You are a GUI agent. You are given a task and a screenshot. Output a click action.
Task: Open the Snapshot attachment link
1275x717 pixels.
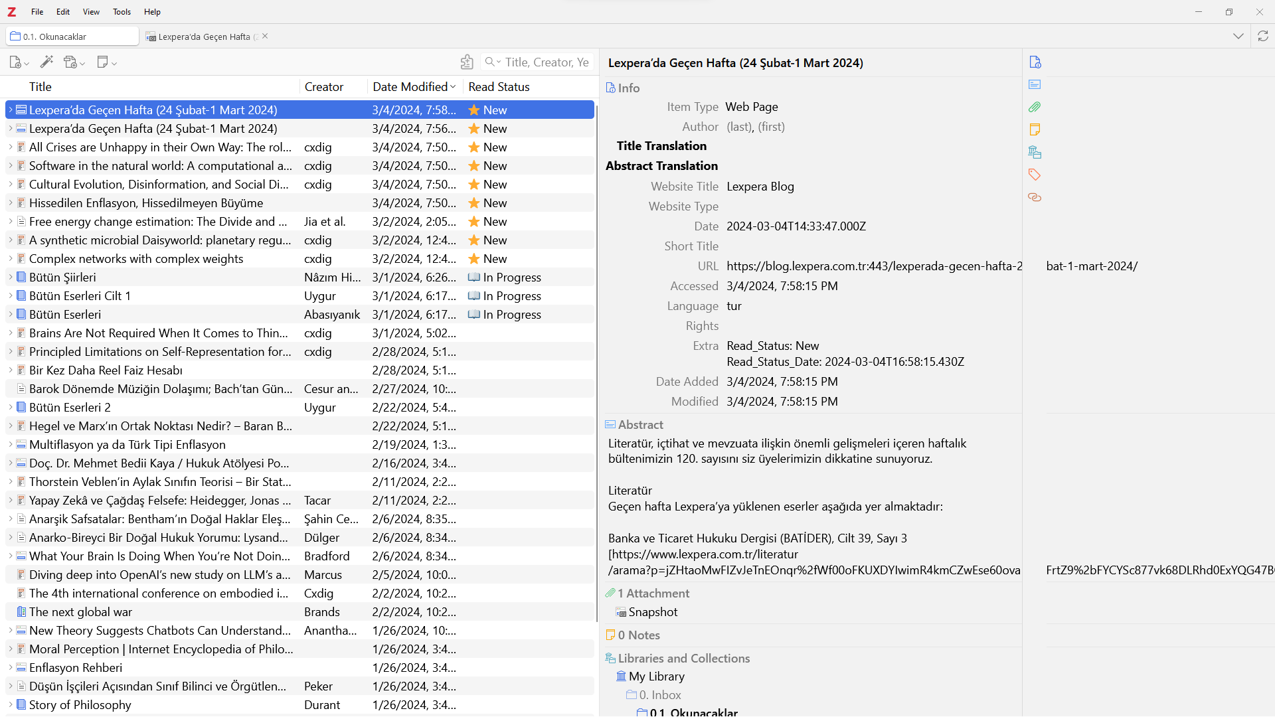pyautogui.click(x=653, y=612)
